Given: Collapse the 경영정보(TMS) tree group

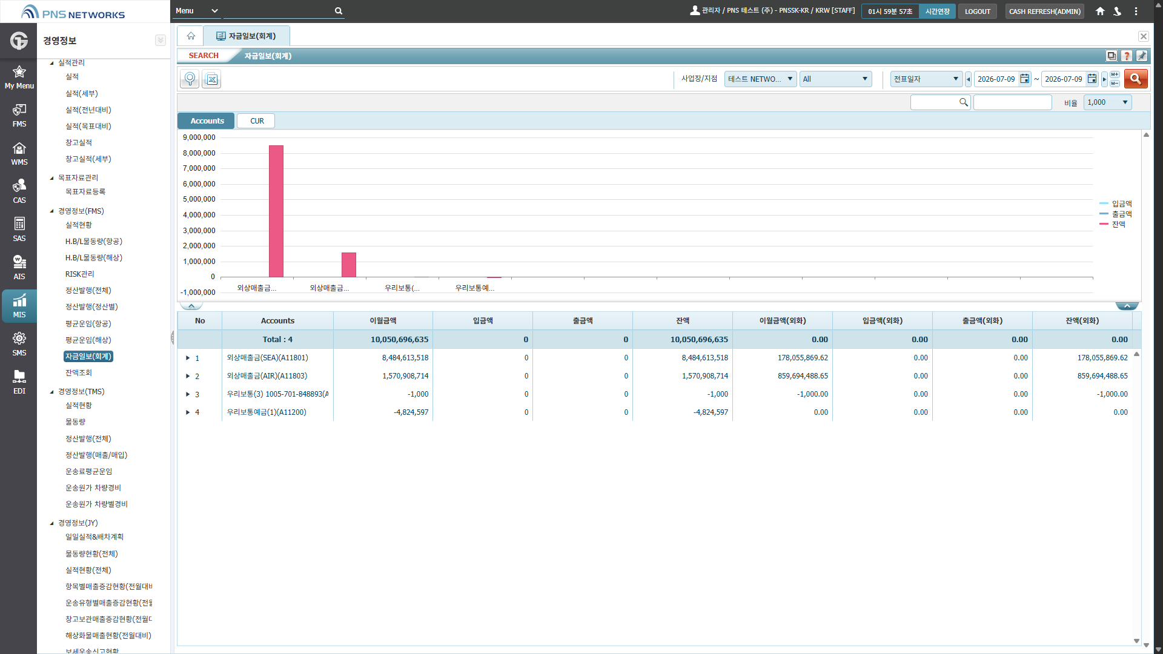Looking at the screenshot, I should point(52,392).
